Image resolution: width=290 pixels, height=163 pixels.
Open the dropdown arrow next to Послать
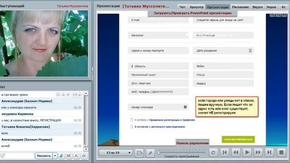(55, 156)
